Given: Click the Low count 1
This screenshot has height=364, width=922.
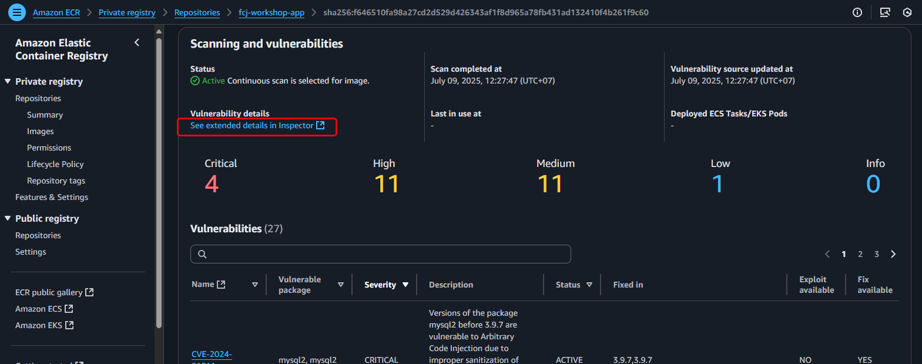Looking at the screenshot, I should pos(718,184).
